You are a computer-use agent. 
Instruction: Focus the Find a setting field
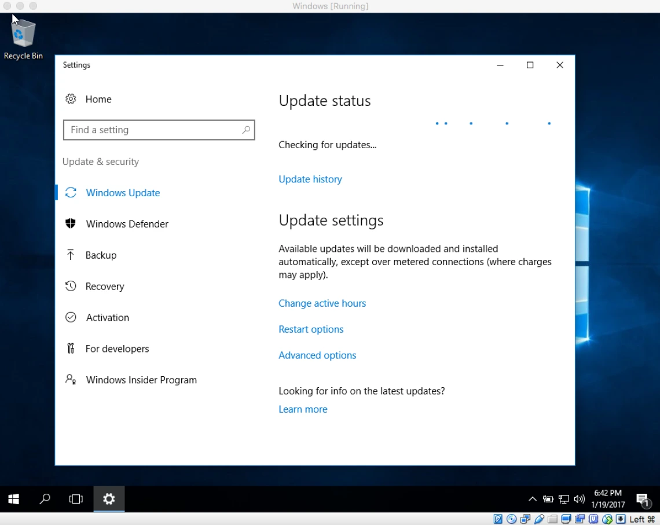click(159, 130)
